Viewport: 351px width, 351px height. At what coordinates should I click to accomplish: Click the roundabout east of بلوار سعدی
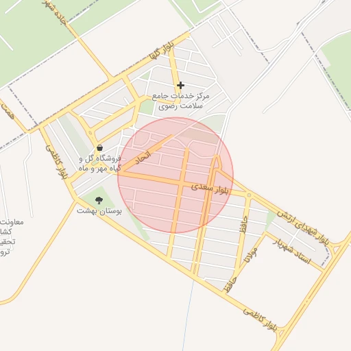pyautogui.click(x=249, y=195)
